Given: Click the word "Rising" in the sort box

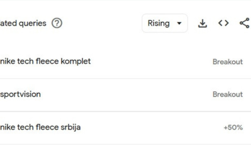Looking at the screenshot, I should coord(158,23).
